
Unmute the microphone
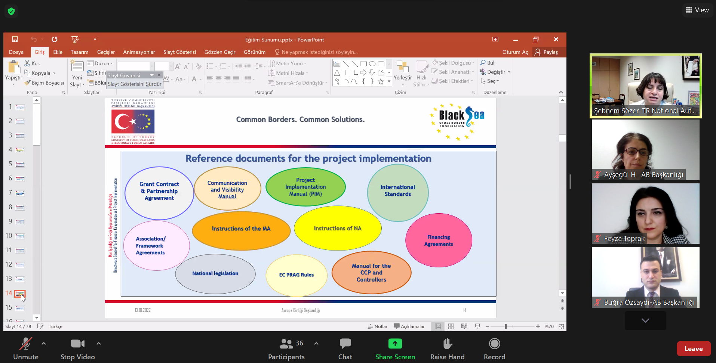[25, 344]
